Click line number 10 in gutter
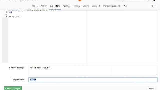This screenshot has height=90, width=160. point(6,16)
